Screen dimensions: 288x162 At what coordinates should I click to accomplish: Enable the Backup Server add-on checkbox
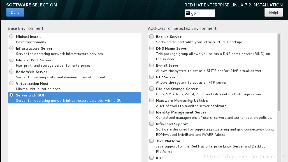pos(151,36)
